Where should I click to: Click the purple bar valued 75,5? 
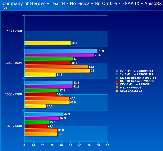pyautogui.click(x=59, y=55)
